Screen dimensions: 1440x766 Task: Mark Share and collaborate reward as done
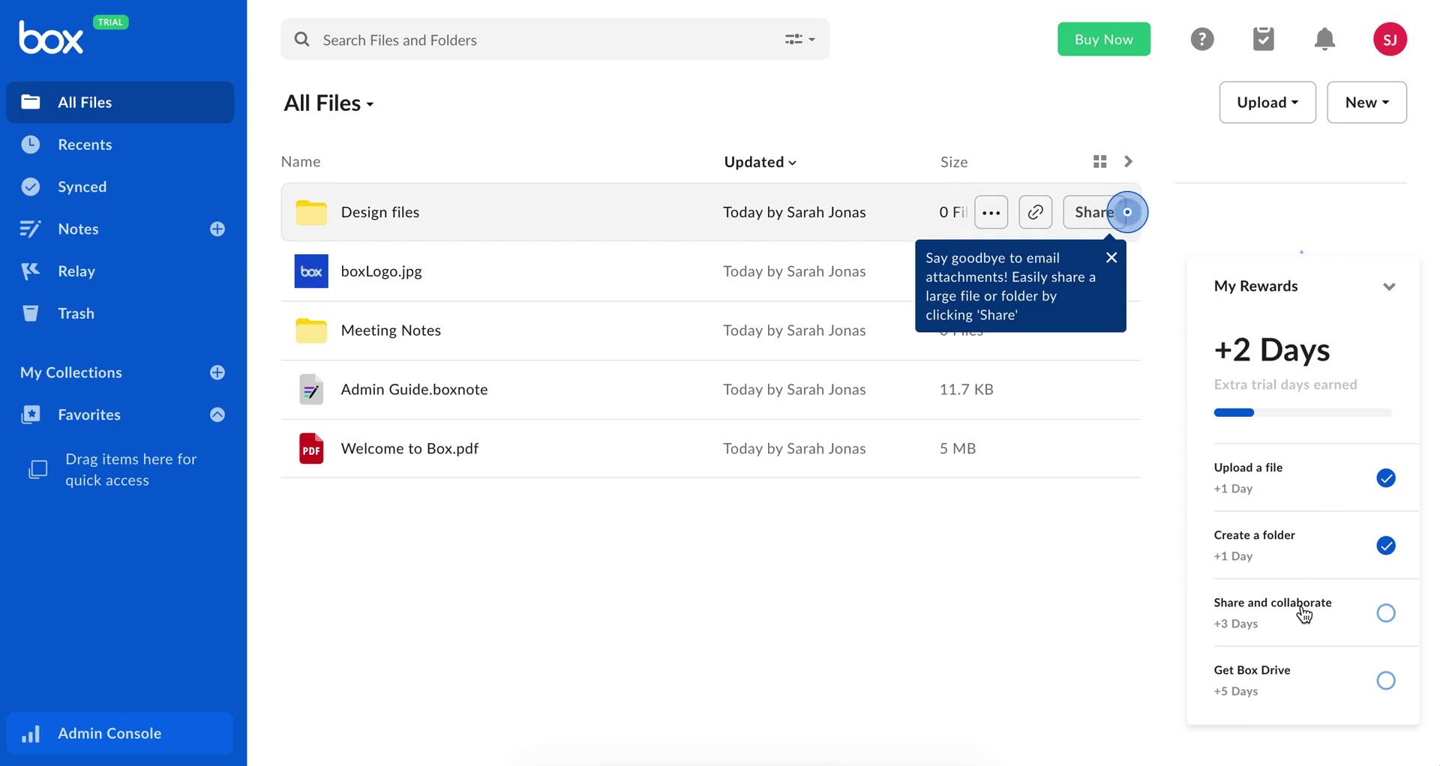point(1386,613)
